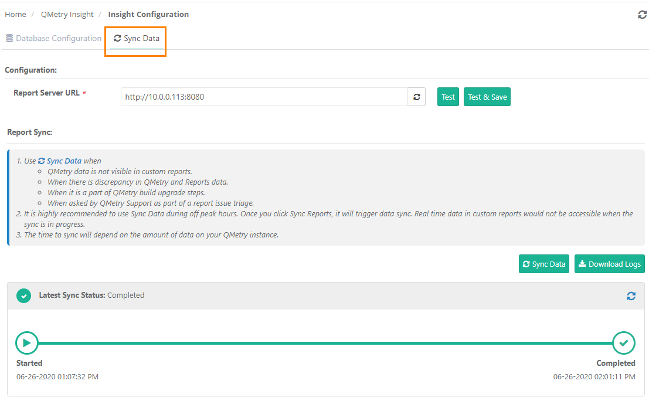Image resolution: width=649 pixels, height=401 pixels.
Task: Click the reset icon beside Report Server URL field
Action: pyautogui.click(x=416, y=97)
